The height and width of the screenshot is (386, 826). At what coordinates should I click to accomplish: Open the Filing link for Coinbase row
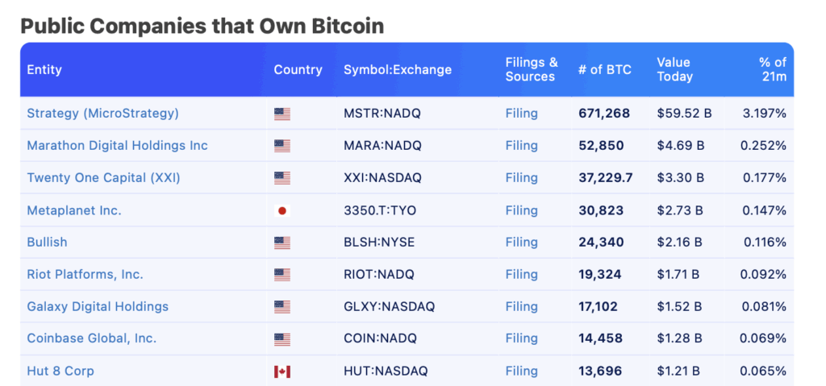click(x=522, y=338)
